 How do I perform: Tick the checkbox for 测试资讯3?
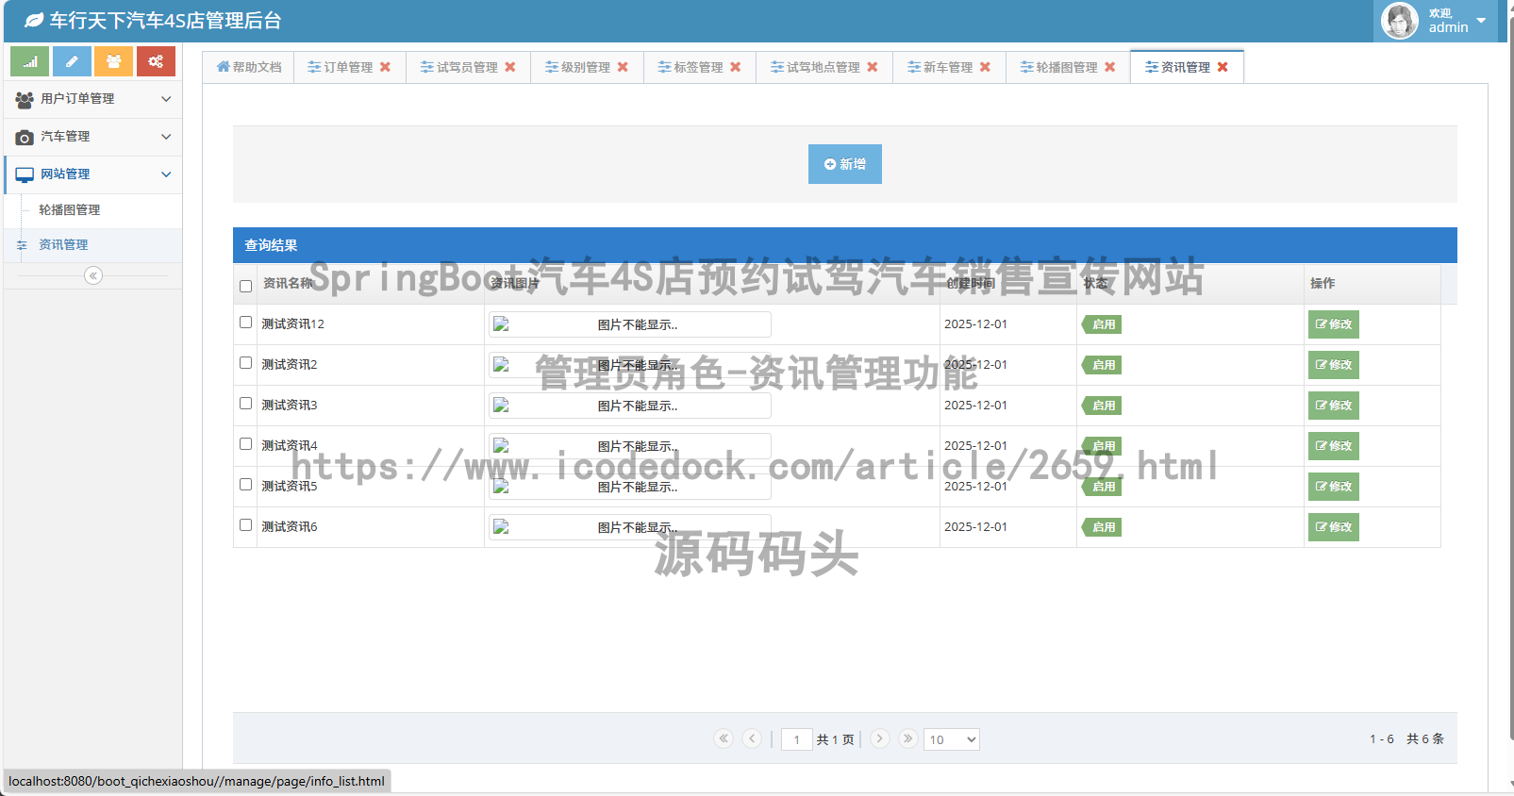click(x=245, y=404)
